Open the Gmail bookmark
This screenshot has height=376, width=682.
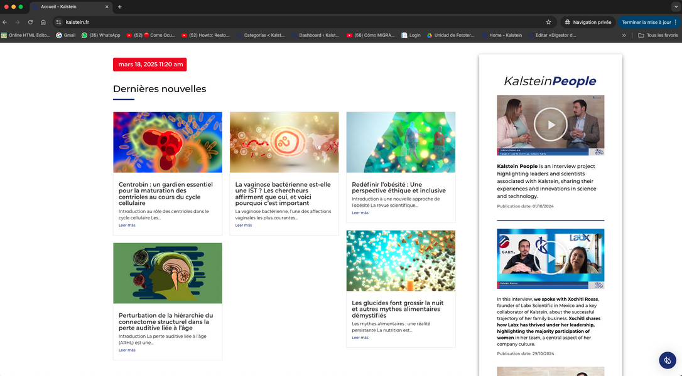65,35
